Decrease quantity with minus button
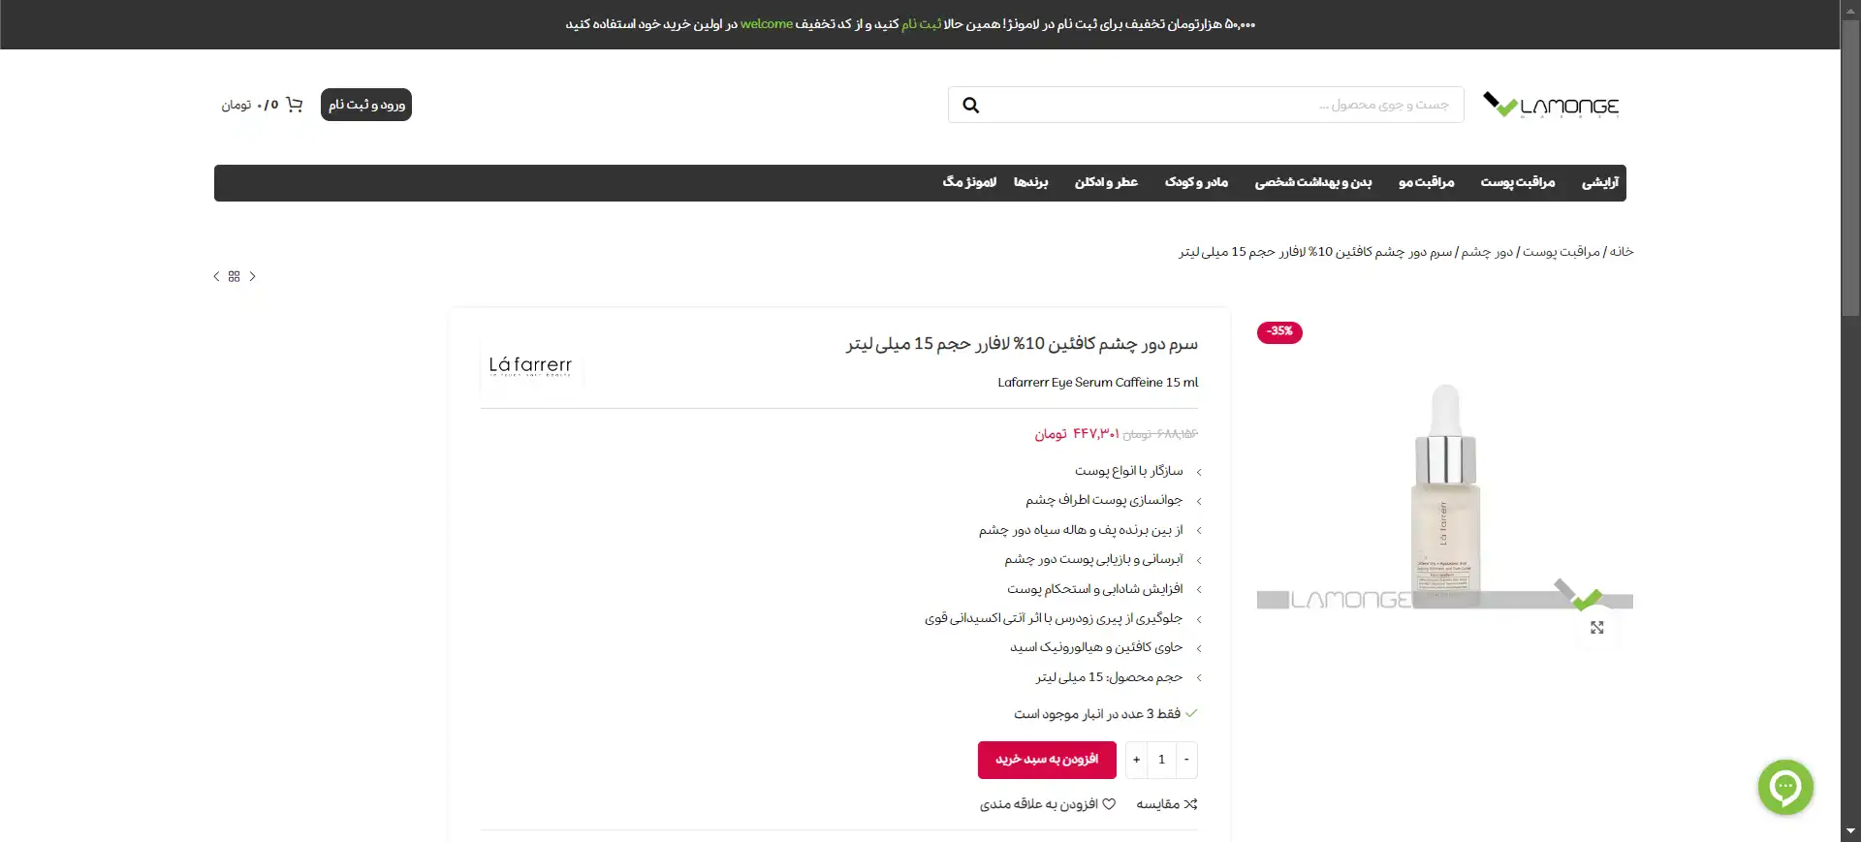This screenshot has height=842, width=1861. (1186, 760)
